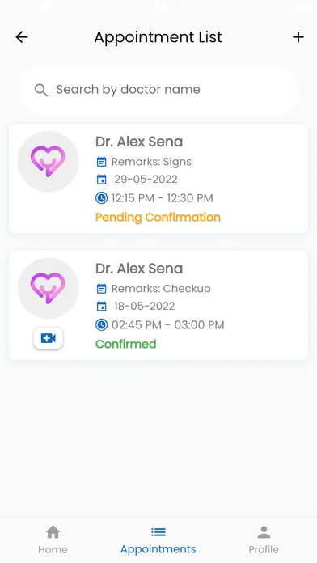317x563 pixels.
Task: Tap the Home house icon
Action: coord(53,531)
